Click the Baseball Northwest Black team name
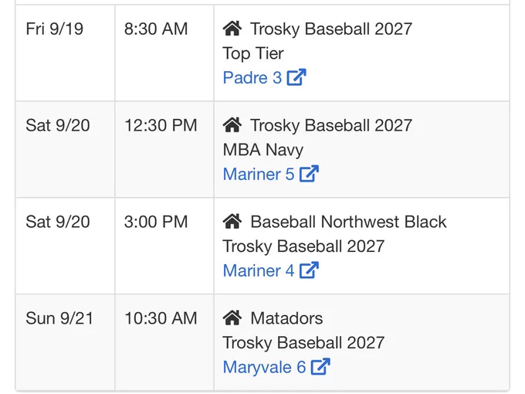The width and height of the screenshot is (525, 394). (348, 222)
